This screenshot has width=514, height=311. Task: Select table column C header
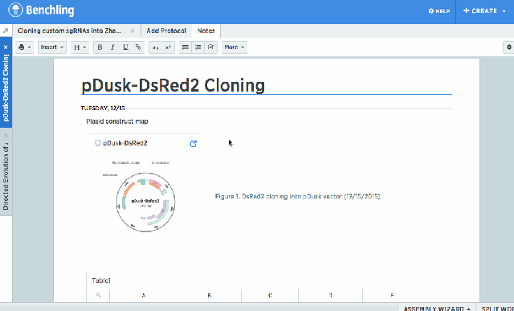(270, 295)
